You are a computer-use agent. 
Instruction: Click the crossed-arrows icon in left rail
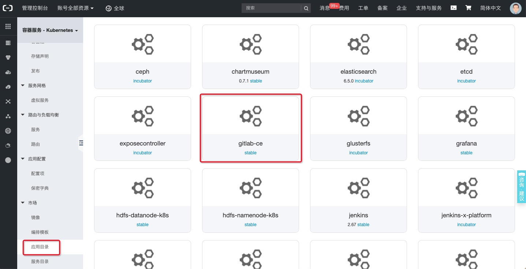(x=8, y=102)
